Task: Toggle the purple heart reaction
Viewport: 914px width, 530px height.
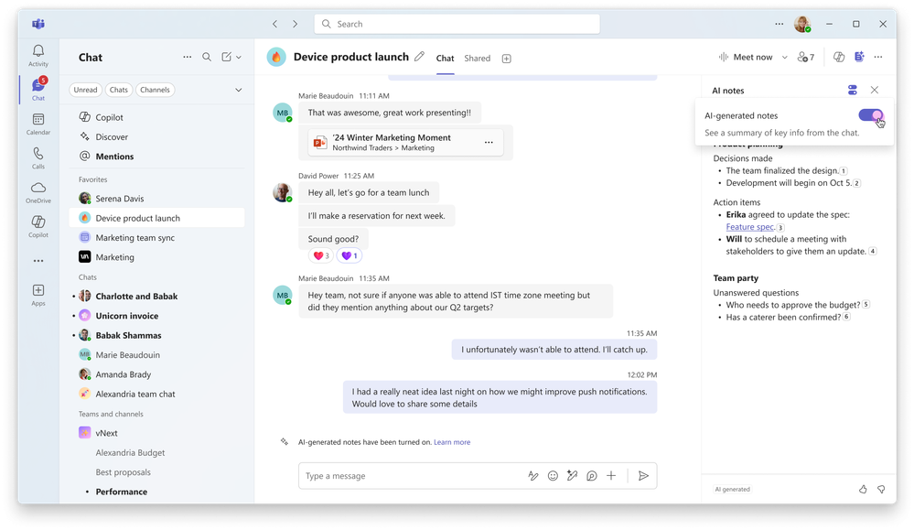Action: pos(349,255)
